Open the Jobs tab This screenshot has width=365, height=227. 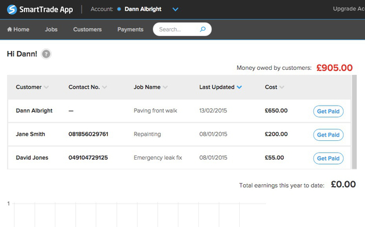pyautogui.click(x=51, y=30)
